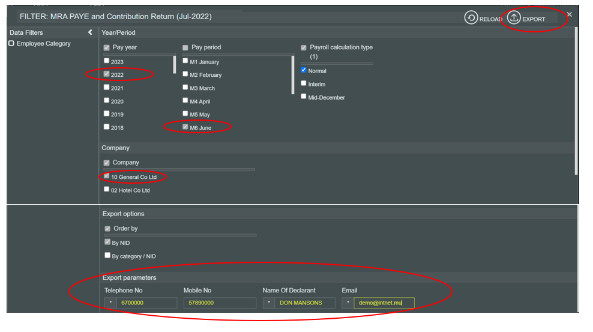Check the 02 Hotel Co Ltd company
Screen dimensions: 593x332
[107, 190]
